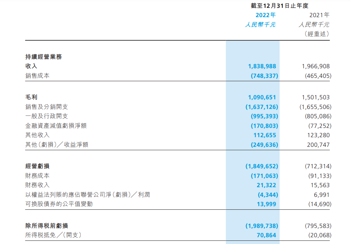Click the value 13,999
This screenshot has width=351, height=244.
pos(266,204)
